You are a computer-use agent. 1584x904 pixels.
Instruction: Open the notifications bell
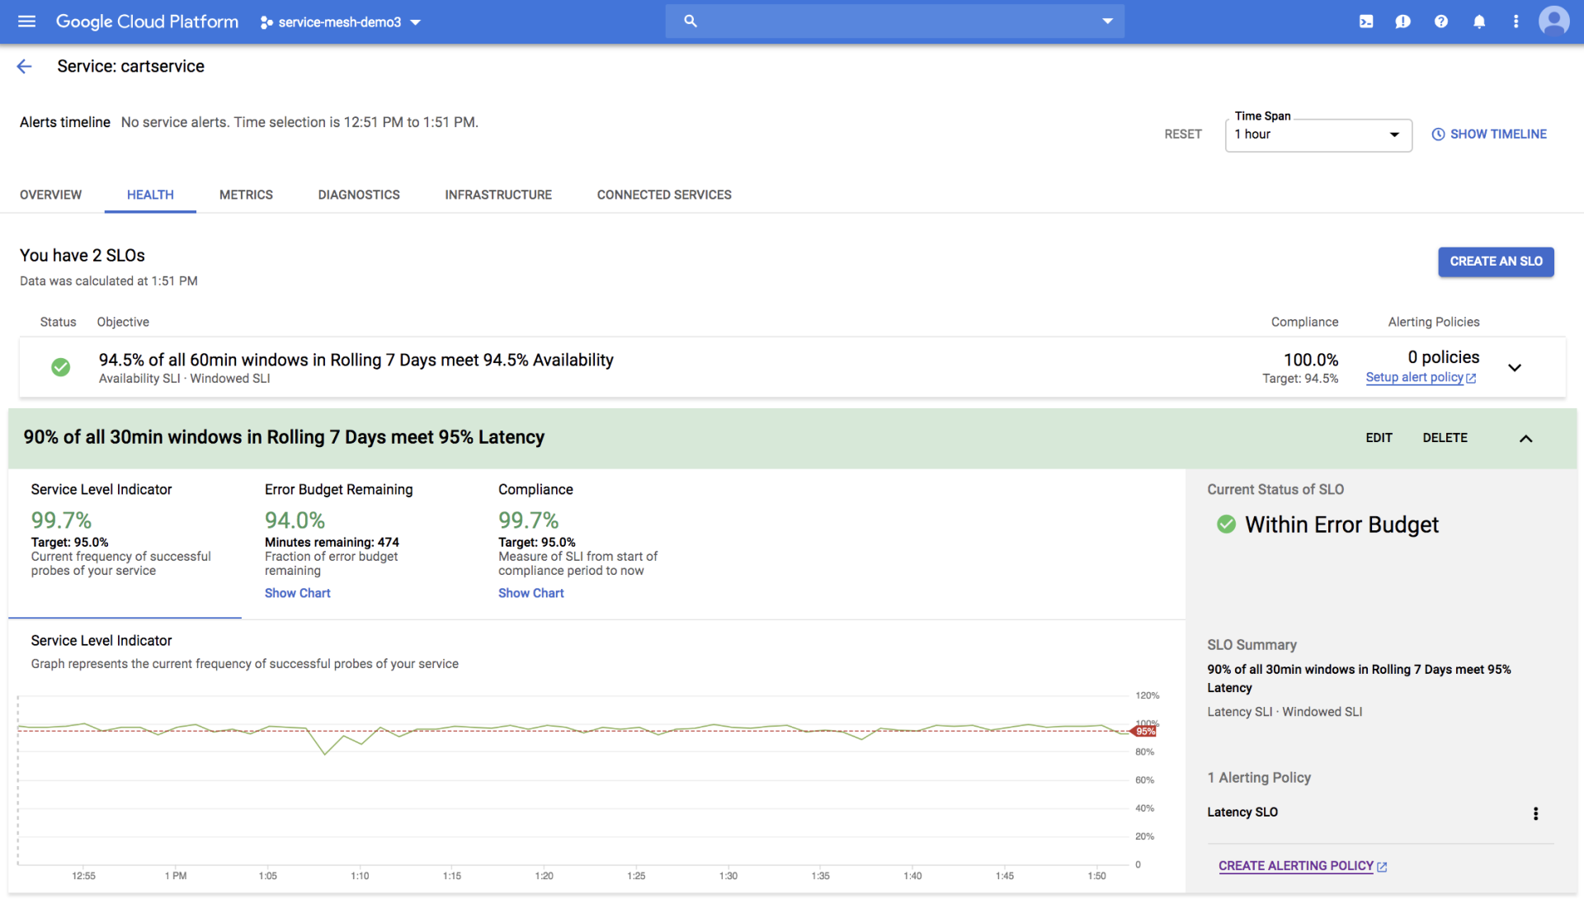point(1478,21)
